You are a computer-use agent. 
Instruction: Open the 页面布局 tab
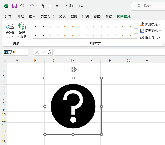pos(47,16)
